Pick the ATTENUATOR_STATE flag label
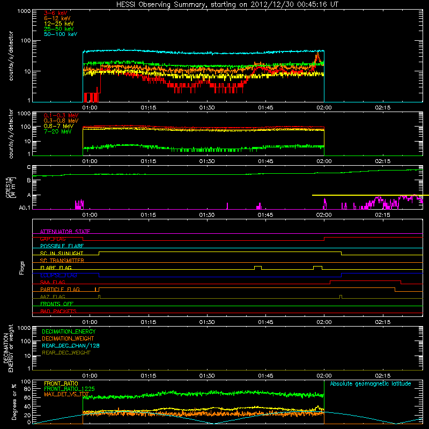 (x=65, y=232)
